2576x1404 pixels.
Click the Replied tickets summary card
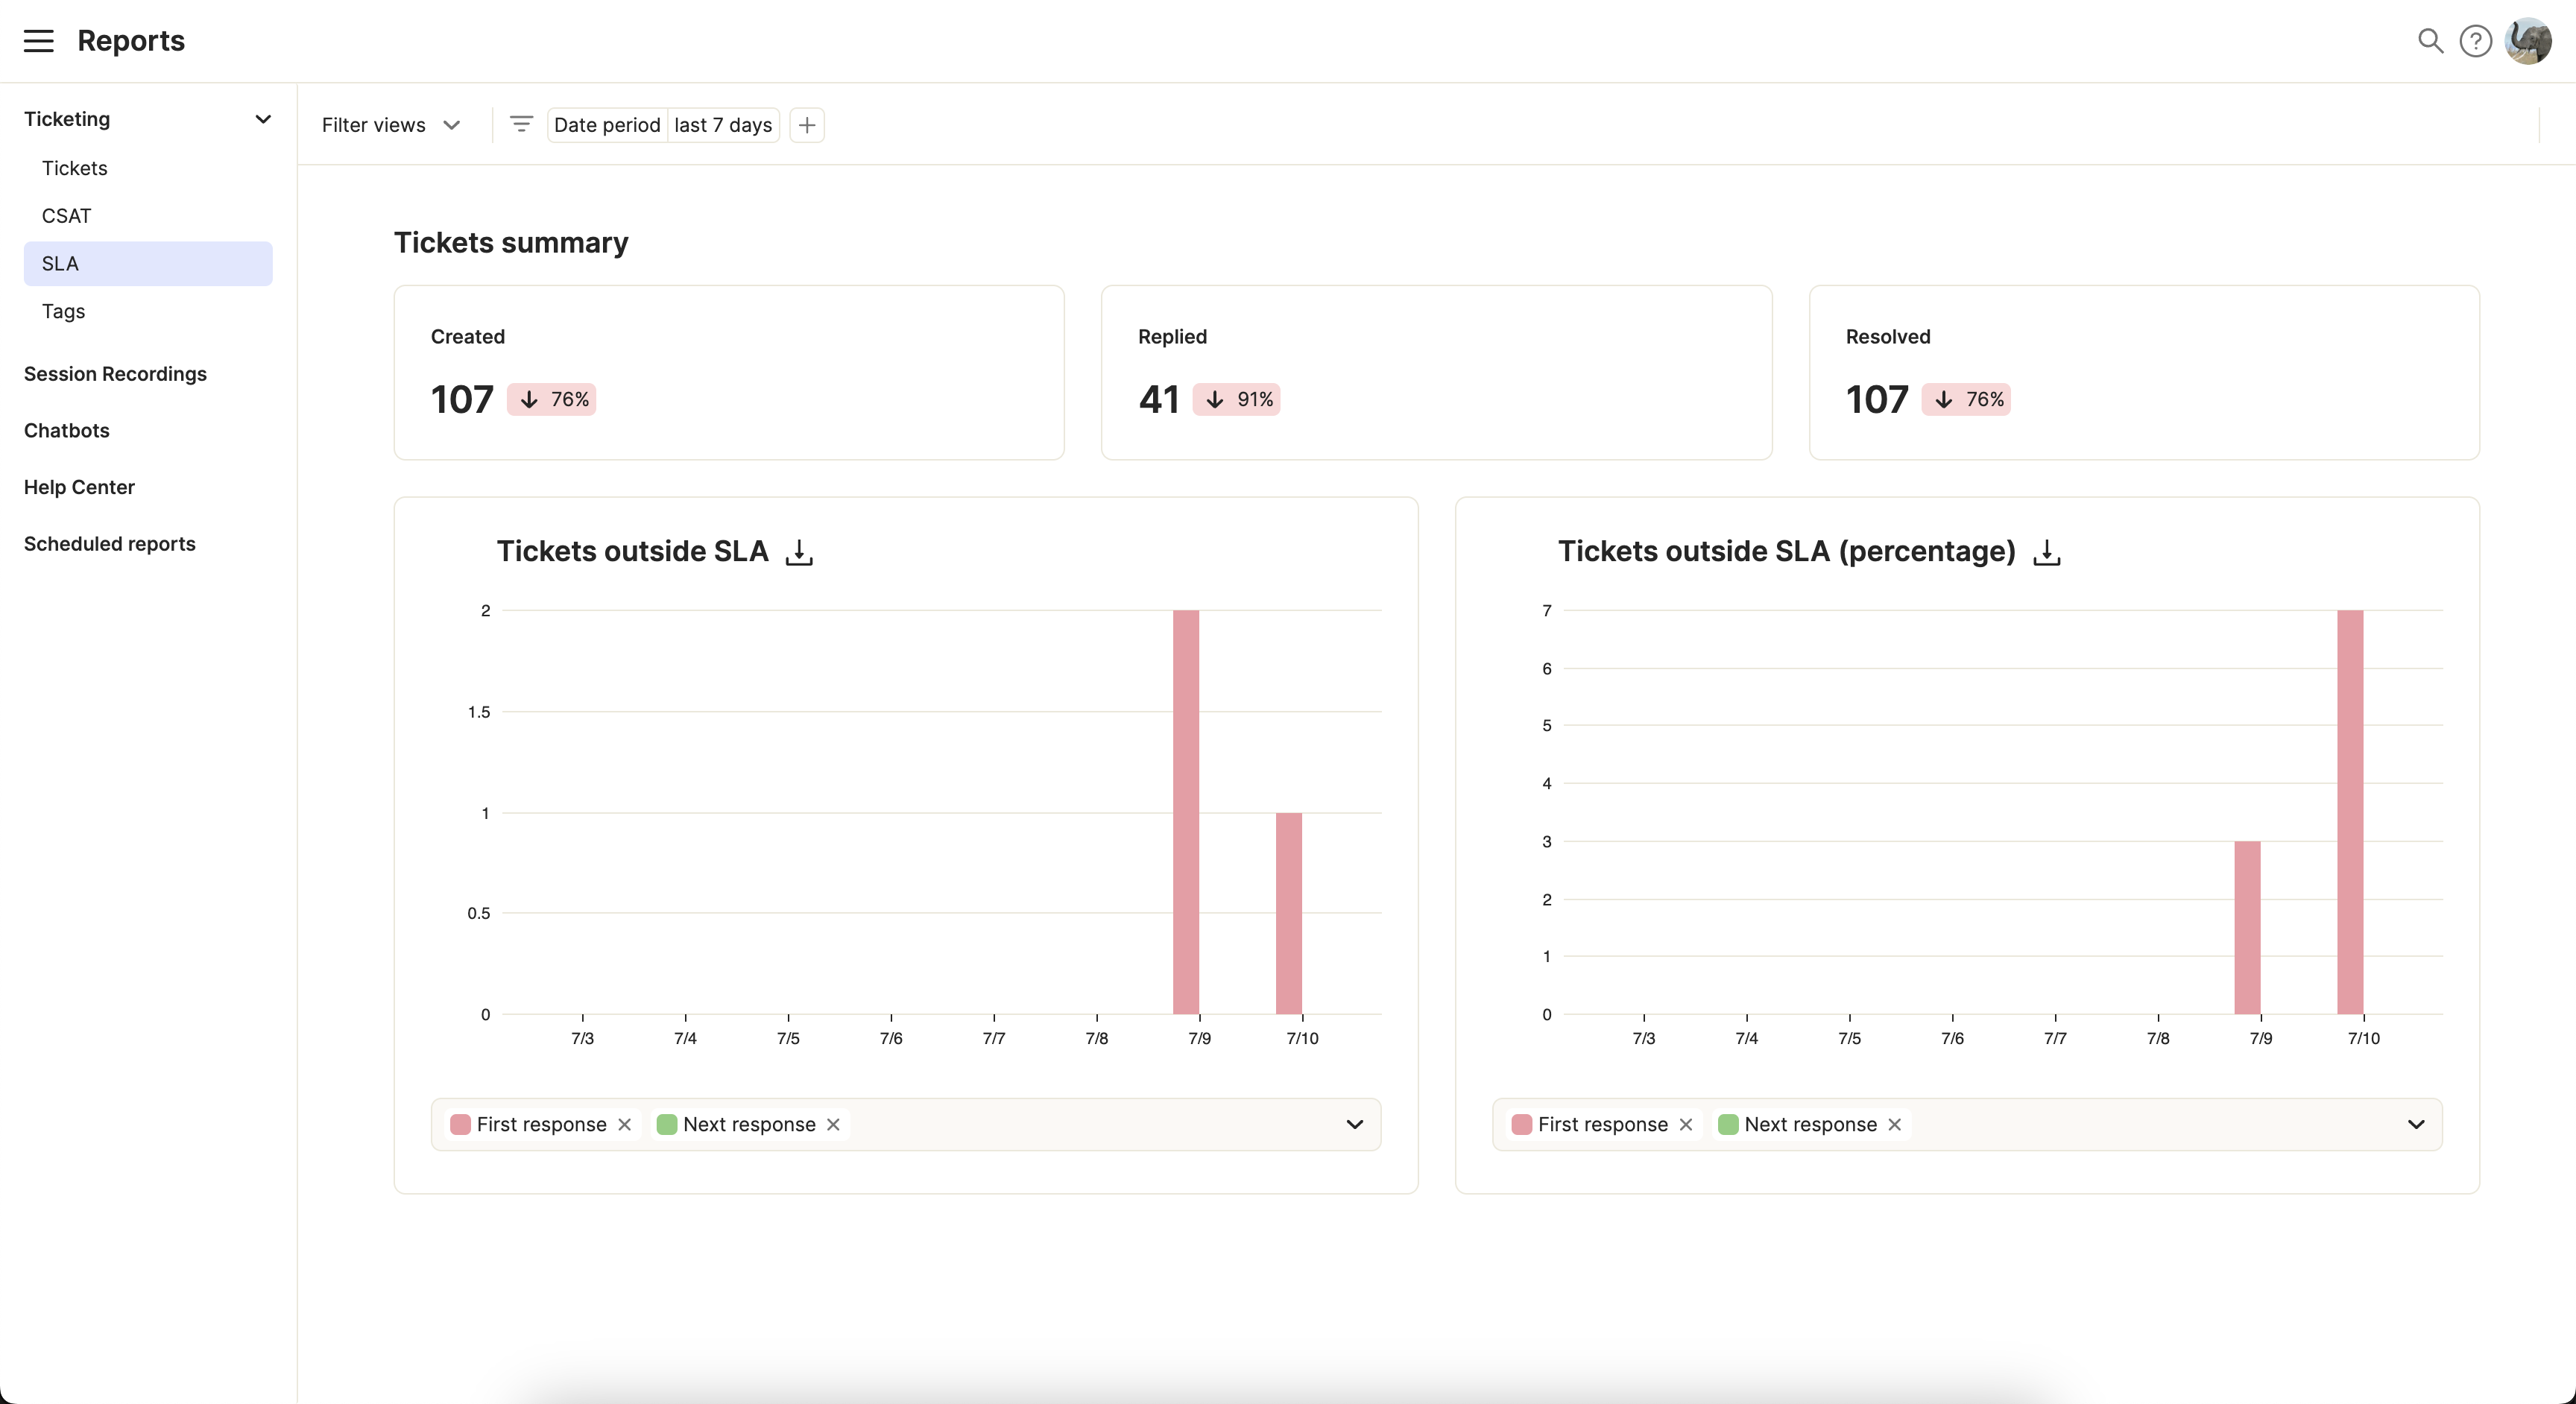[1436, 373]
